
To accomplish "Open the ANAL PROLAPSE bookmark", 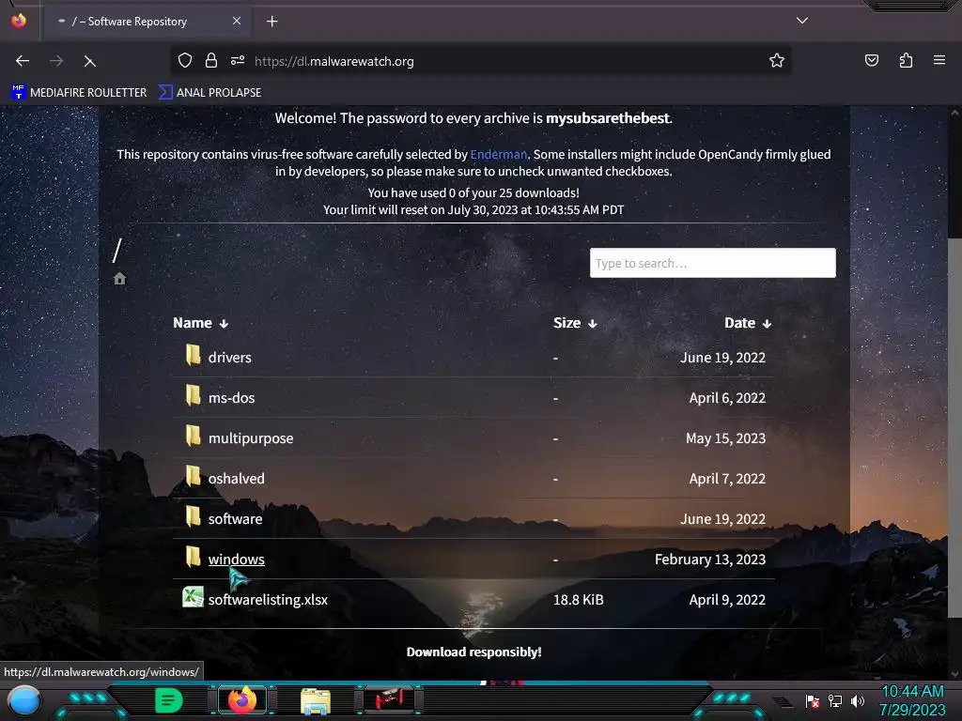I will [x=209, y=93].
